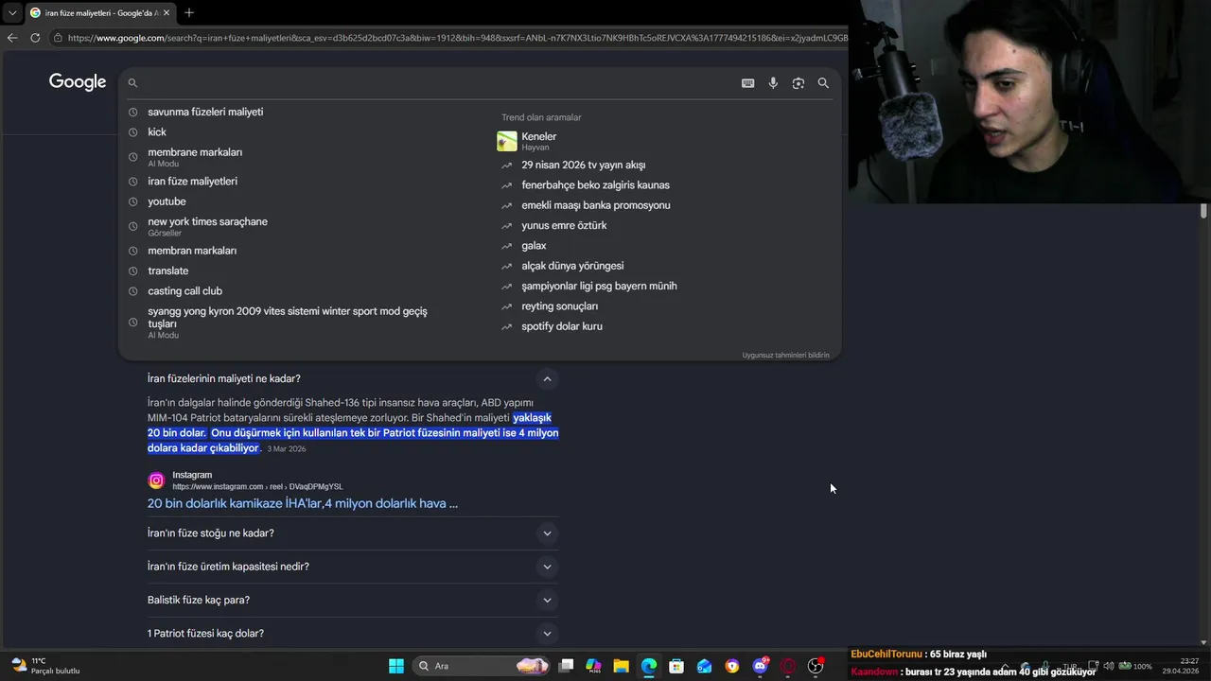The height and width of the screenshot is (681, 1211).
Task: Open trend 29 nisan 2026 tv yayın akışı
Action: pos(583,165)
